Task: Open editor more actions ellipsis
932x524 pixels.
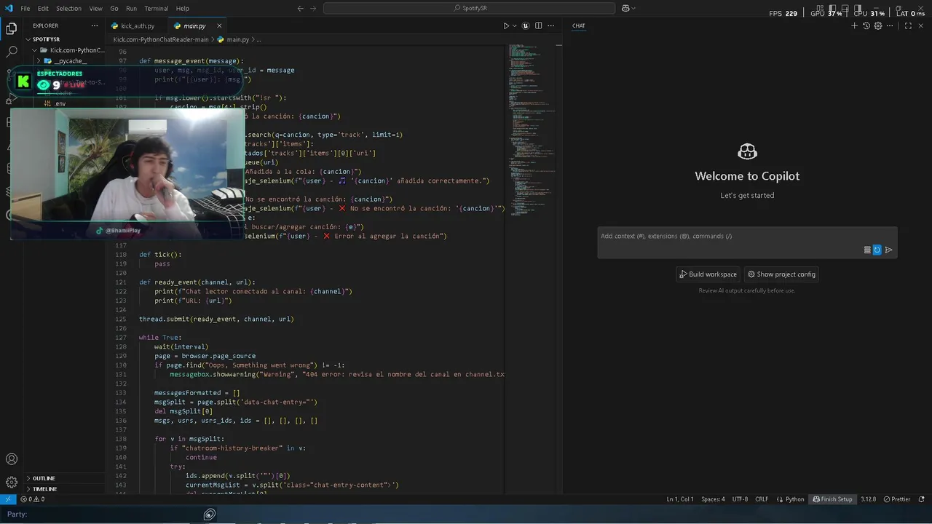Action: [x=551, y=25]
